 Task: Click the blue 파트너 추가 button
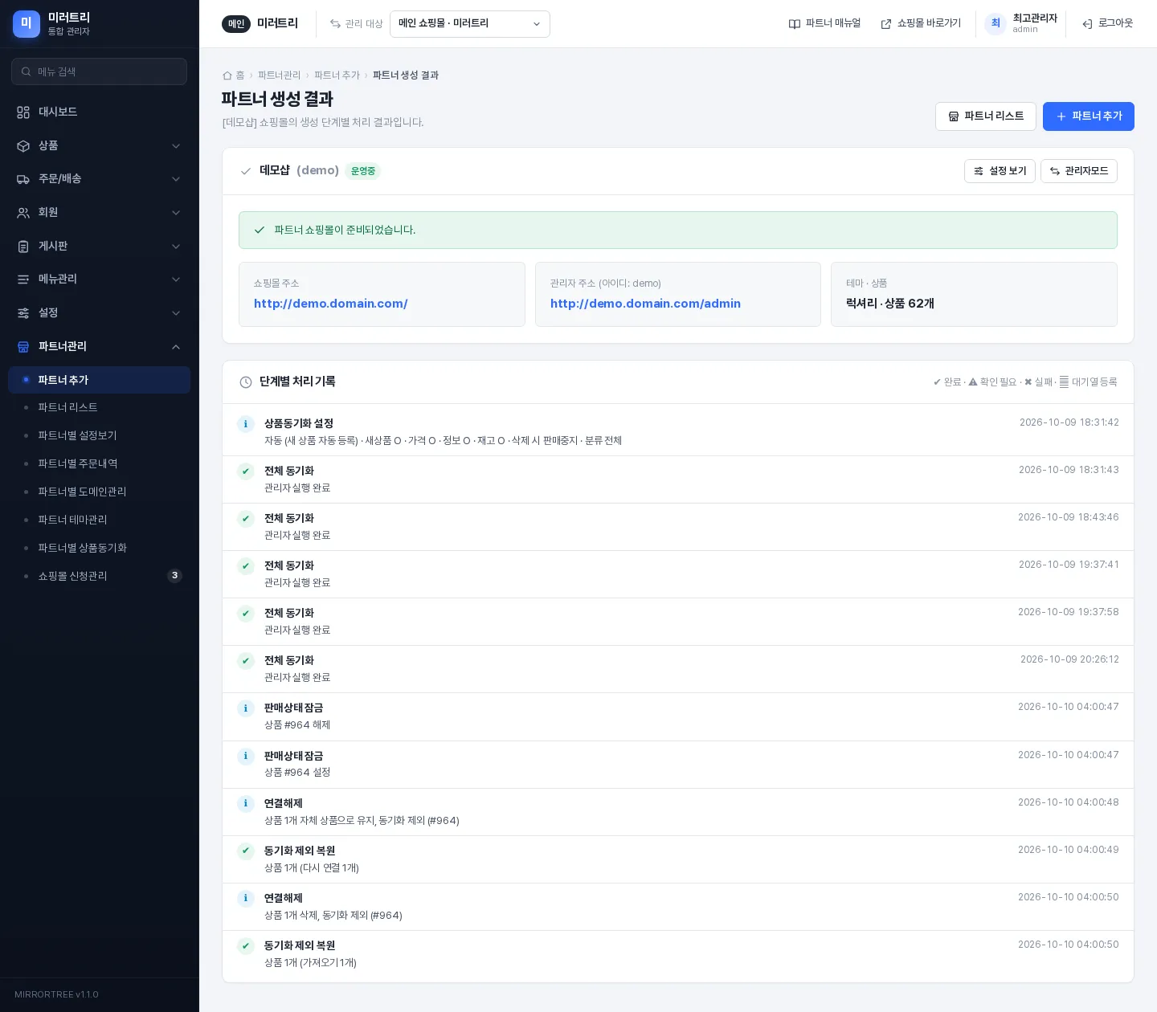[1089, 116]
